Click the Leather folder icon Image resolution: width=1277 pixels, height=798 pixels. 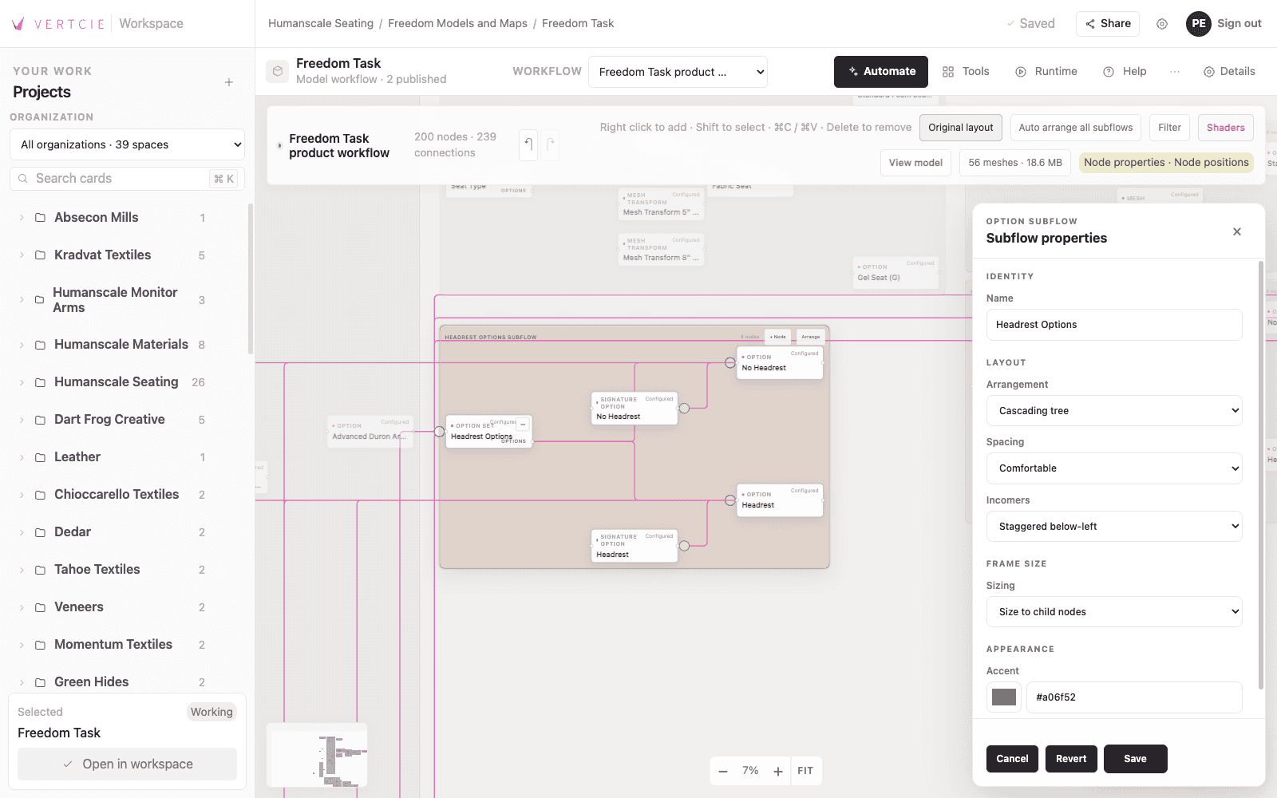(x=40, y=457)
